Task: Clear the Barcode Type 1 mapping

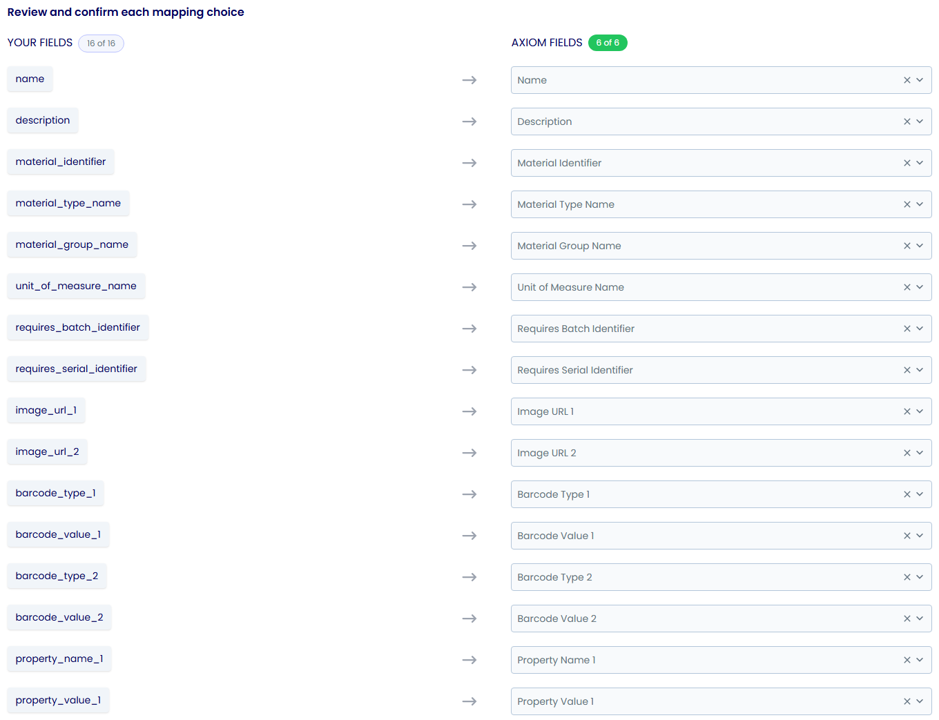Action: pyautogui.click(x=907, y=494)
